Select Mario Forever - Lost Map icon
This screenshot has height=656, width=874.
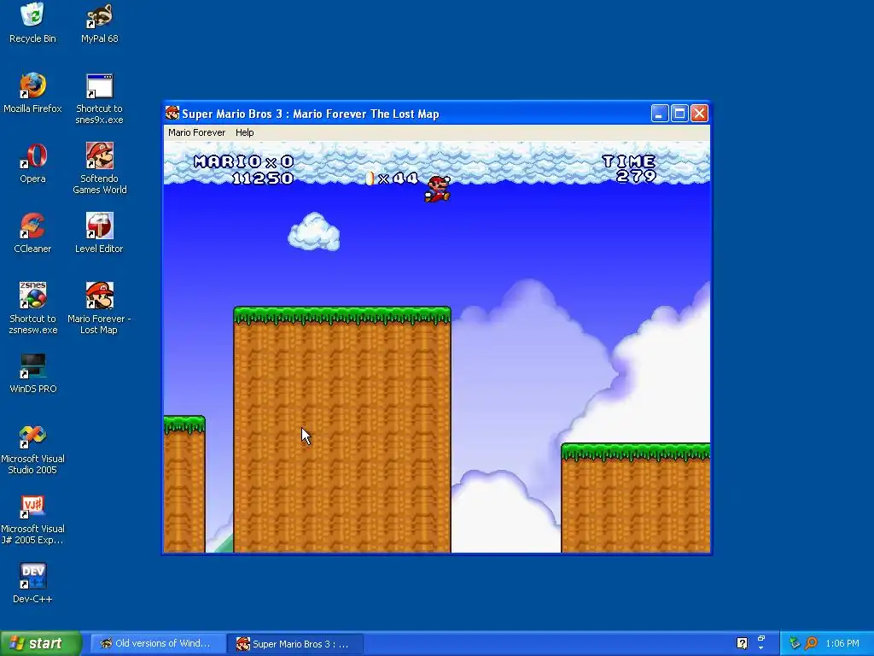point(99,308)
